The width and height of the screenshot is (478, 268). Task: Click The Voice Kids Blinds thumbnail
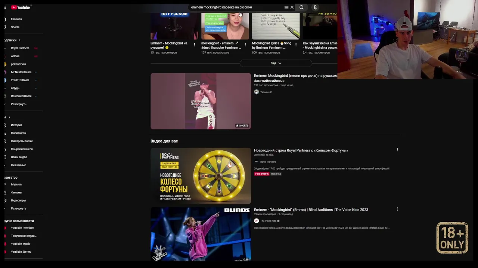point(201,234)
